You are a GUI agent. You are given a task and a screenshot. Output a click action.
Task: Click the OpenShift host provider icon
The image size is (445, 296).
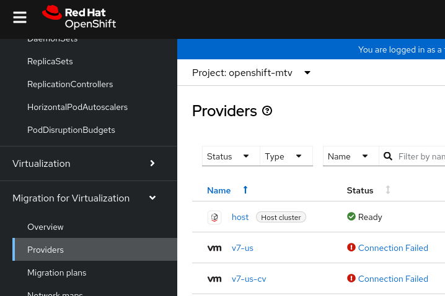pos(214,217)
